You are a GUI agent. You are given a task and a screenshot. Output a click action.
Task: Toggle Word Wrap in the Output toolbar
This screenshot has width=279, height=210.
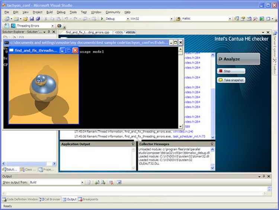(x=119, y=182)
